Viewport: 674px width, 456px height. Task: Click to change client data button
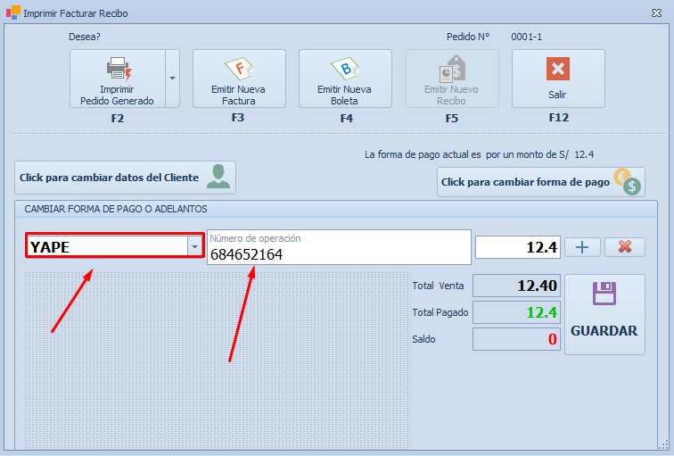tap(125, 178)
